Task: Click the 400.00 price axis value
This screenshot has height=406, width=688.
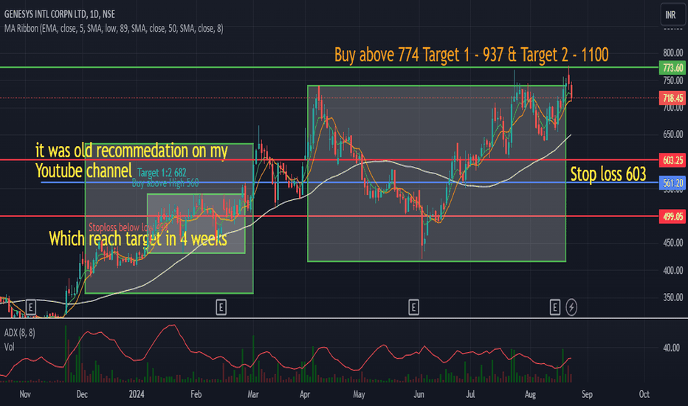Action: (x=672, y=270)
